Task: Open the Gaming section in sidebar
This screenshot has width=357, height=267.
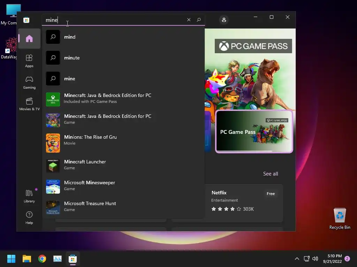Action: coord(29,82)
